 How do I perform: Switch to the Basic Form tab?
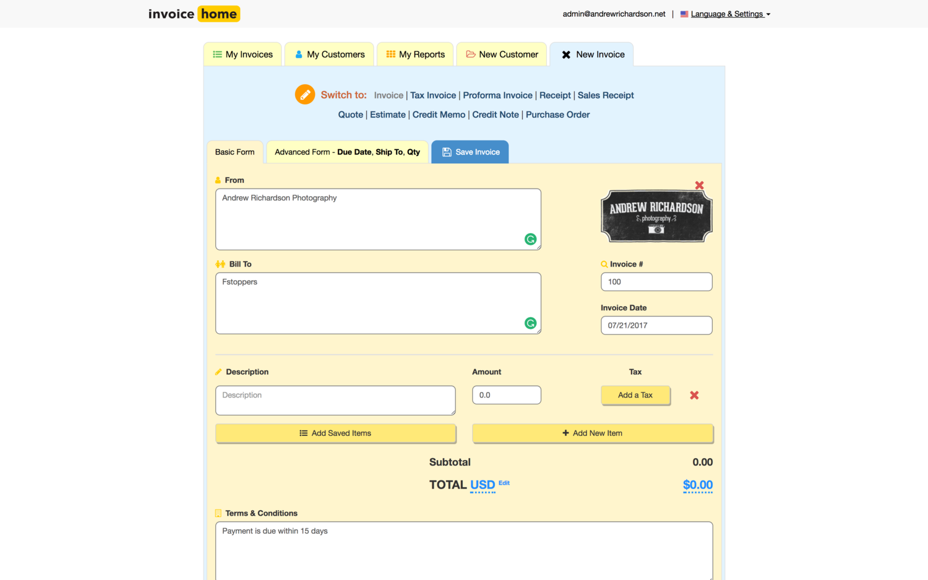[235, 152]
